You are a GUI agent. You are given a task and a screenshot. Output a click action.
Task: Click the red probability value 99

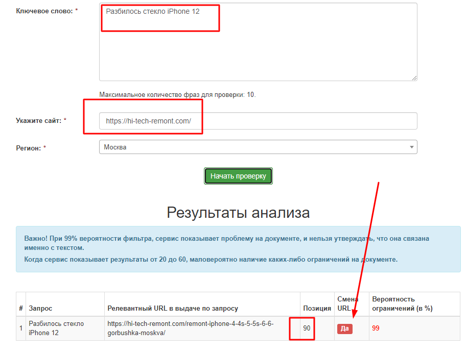click(x=376, y=328)
